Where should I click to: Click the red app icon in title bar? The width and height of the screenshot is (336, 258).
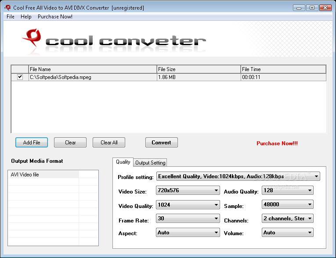8,7
